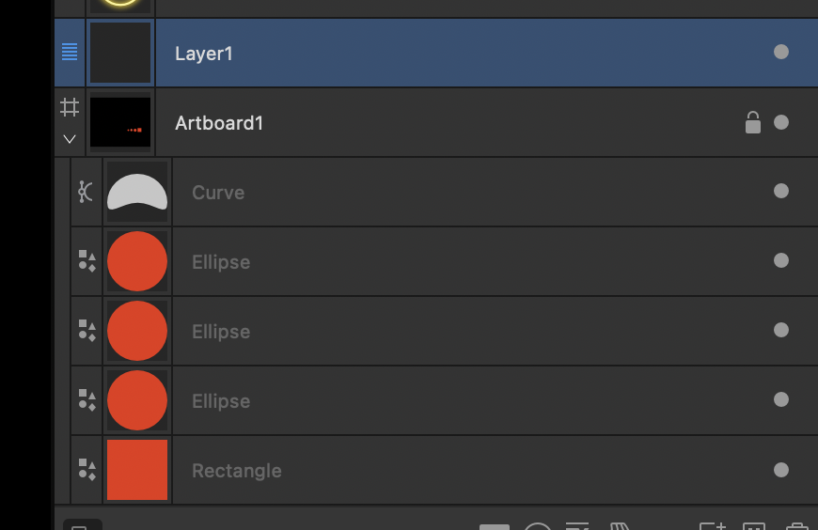Click the artboard grid icon next to Artboard1
This screenshot has height=530, width=818.
[70, 107]
